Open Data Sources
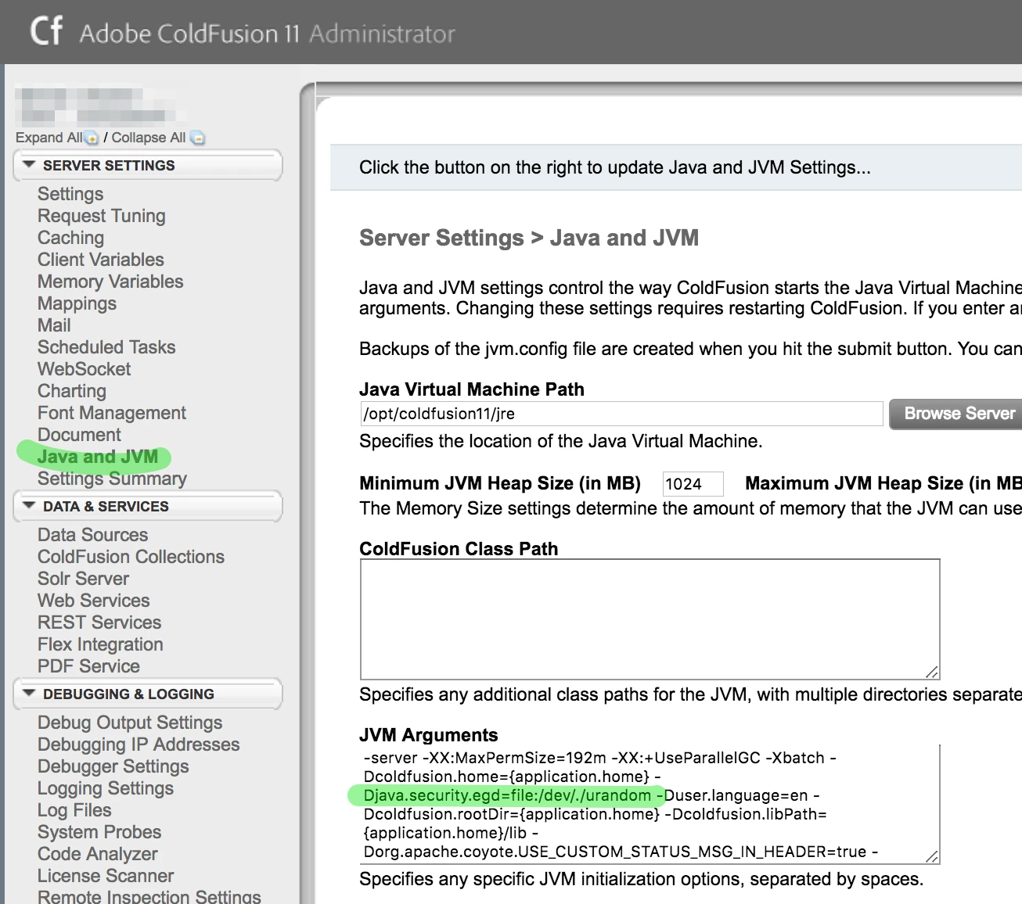 [92, 535]
